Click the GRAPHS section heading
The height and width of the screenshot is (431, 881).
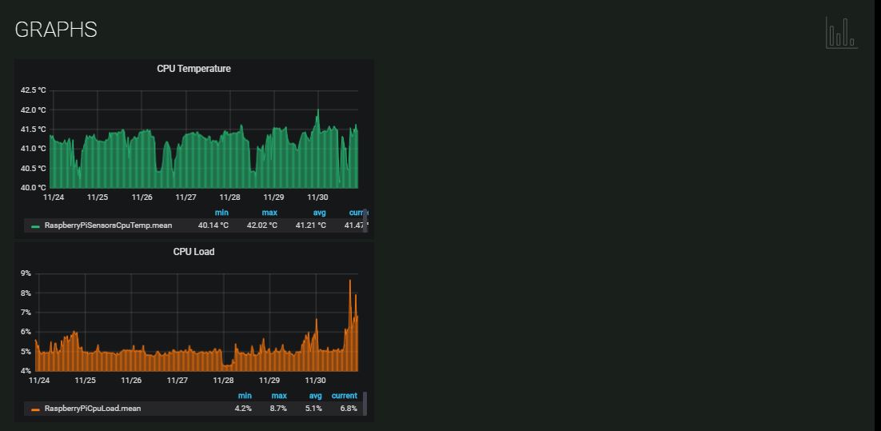coord(56,30)
